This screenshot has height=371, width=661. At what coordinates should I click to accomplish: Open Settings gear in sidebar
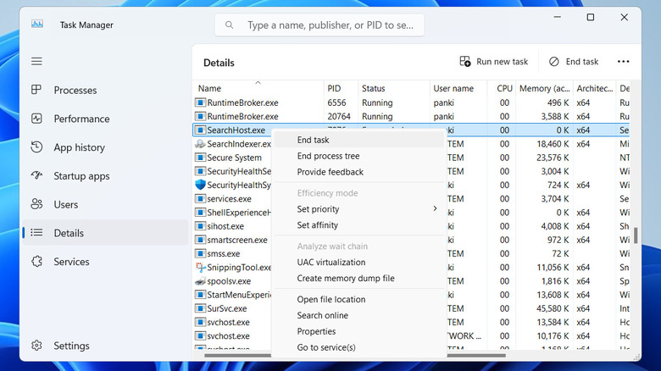pyautogui.click(x=36, y=346)
